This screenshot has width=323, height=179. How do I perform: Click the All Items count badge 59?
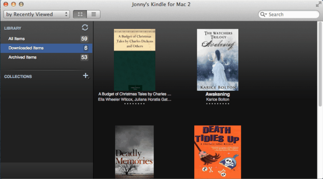tap(84, 39)
